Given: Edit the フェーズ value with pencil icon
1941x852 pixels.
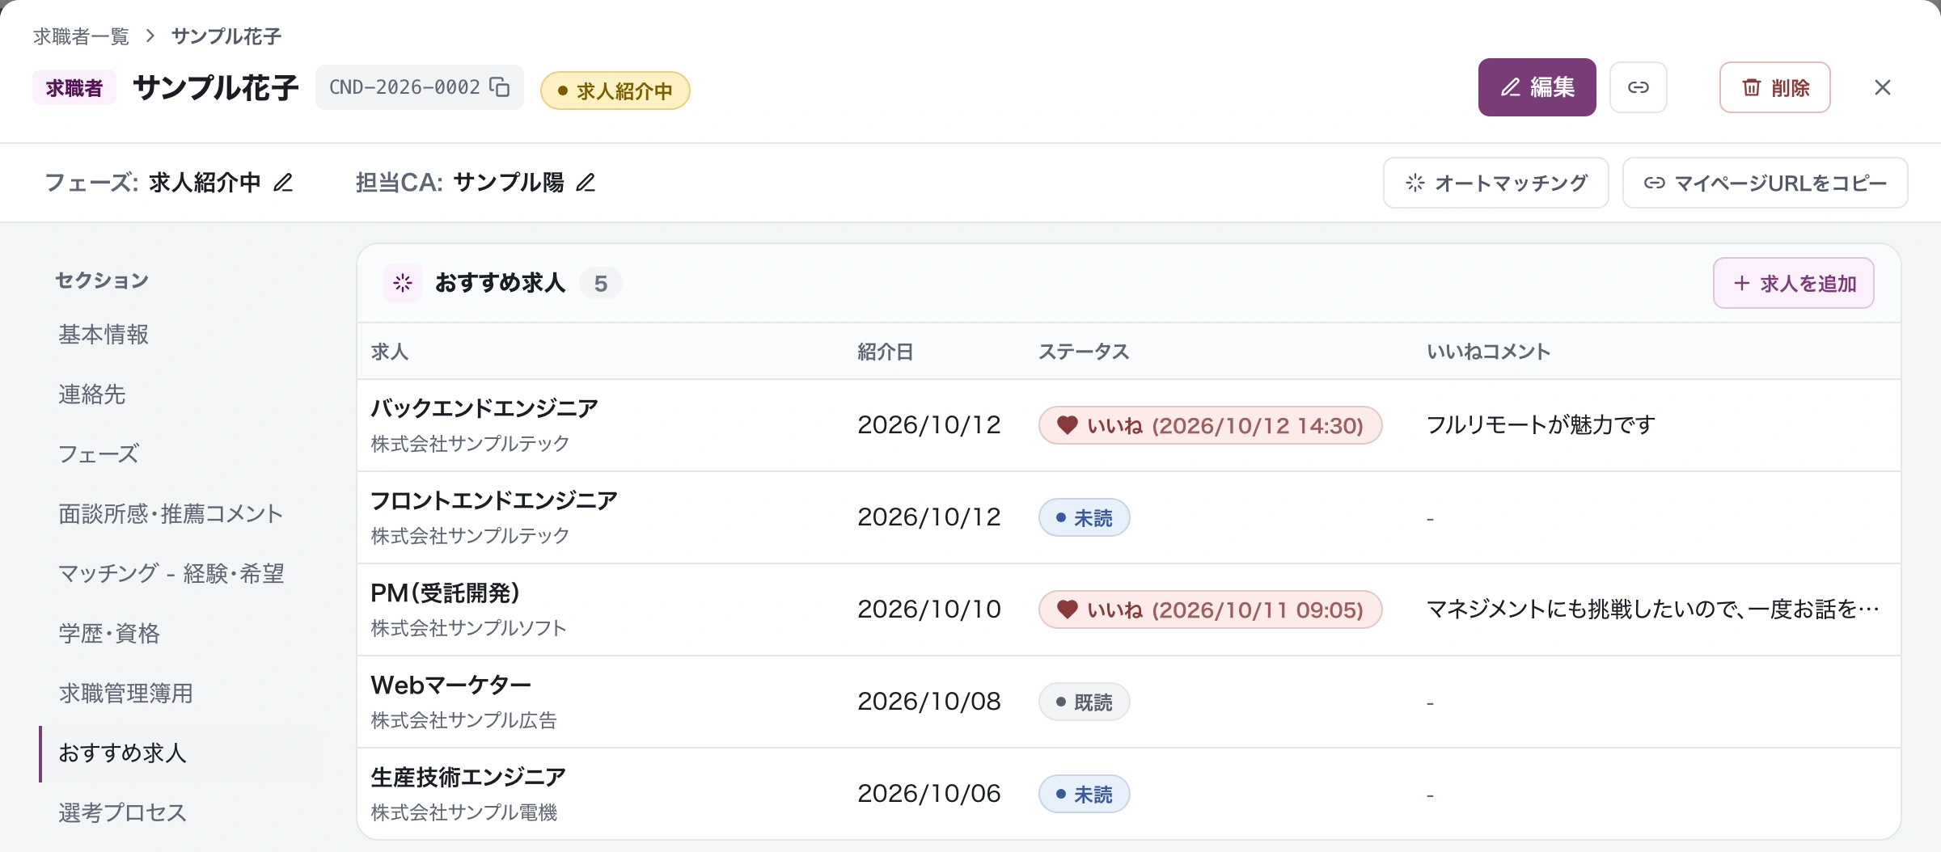Looking at the screenshot, I should click(283, 183).
